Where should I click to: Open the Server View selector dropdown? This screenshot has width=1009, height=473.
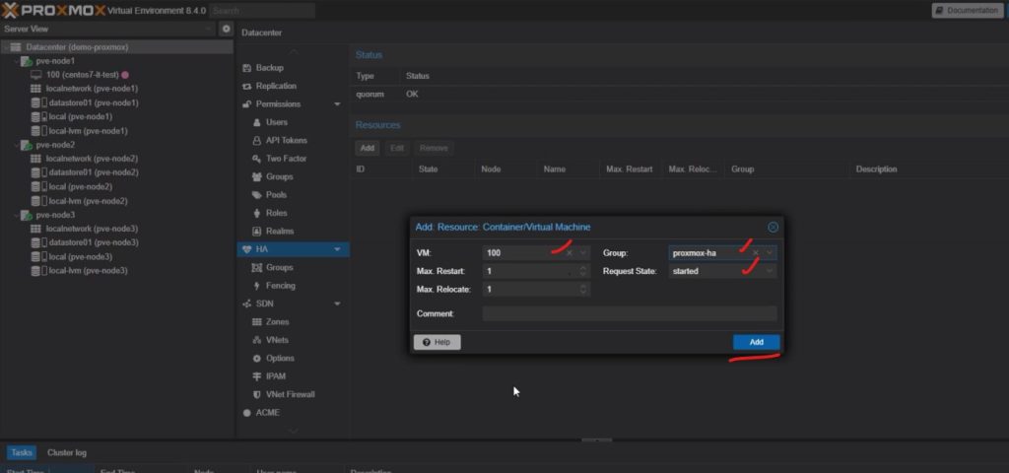pyautogui.click(x=210, y=29)
